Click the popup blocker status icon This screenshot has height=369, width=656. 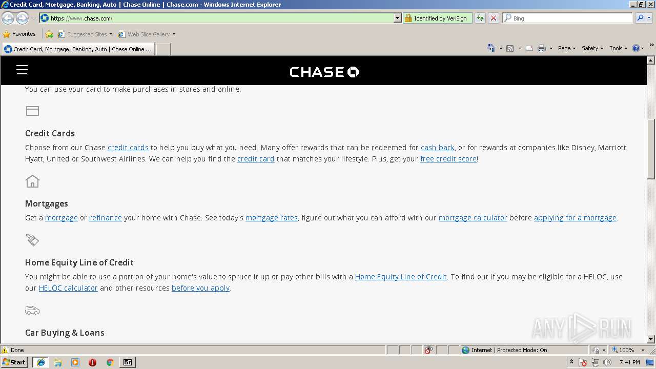pos(428,350)
